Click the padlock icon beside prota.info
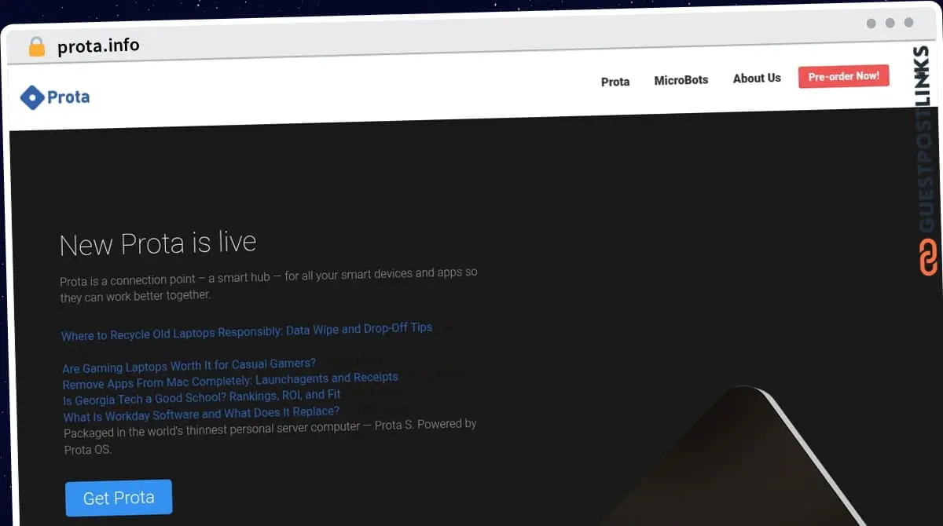 [36, 47]
